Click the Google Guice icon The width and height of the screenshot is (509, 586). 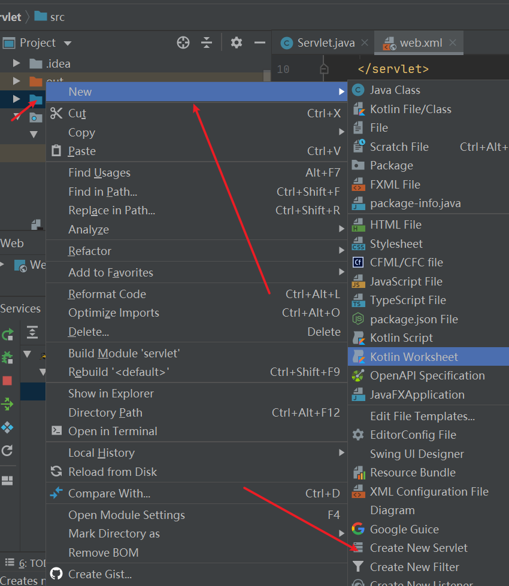(358, 529)
